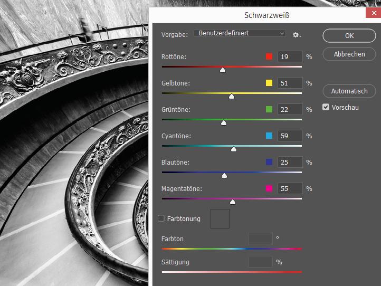The height and width of the screenshot is (286, 381).
Task: Click the Cyantöne value field showing 59
Action: tap(290, 136)
